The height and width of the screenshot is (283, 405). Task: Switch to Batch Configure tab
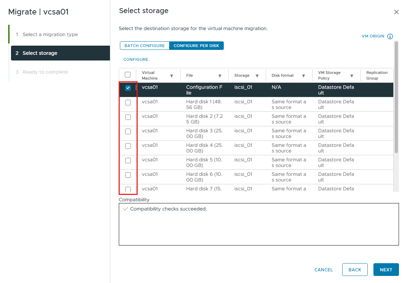[x=145, y=46]
